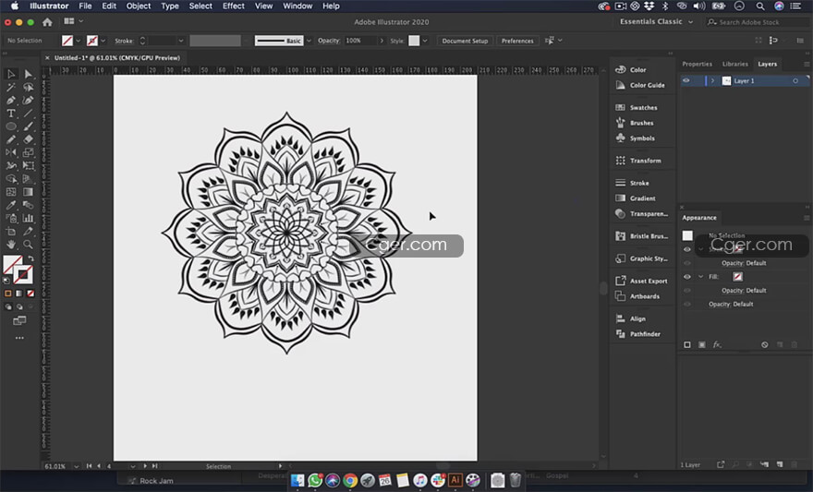Open the Gradient panel

[x=642, y=198]
